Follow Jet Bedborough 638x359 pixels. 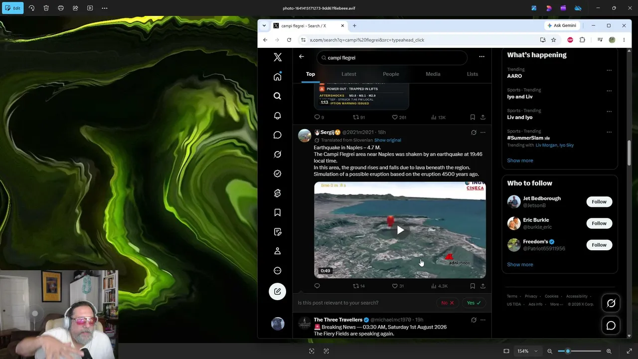pos(599,202)
